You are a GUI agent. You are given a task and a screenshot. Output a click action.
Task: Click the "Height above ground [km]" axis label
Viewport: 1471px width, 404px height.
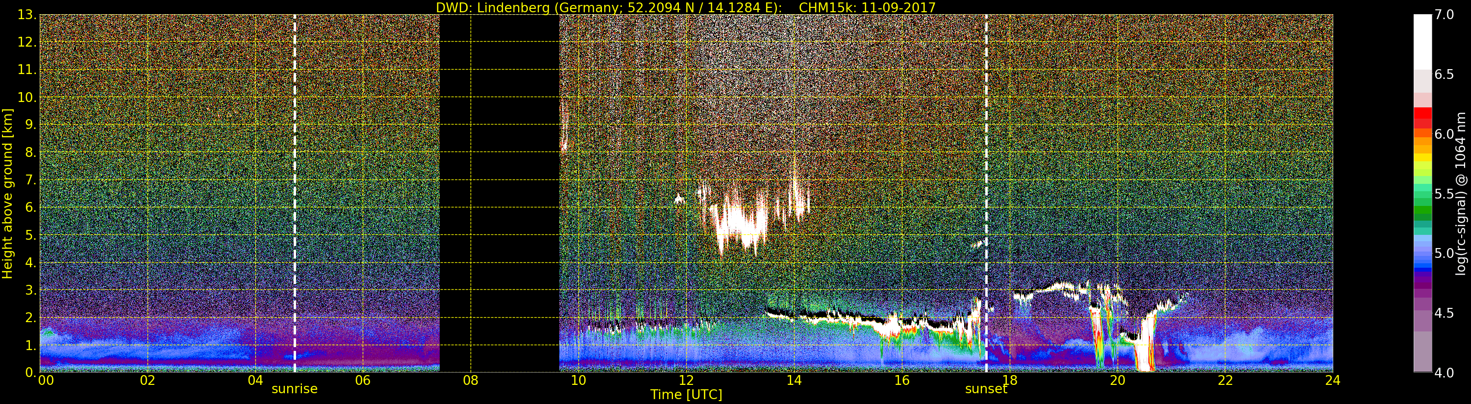click(x=7, y=193)
